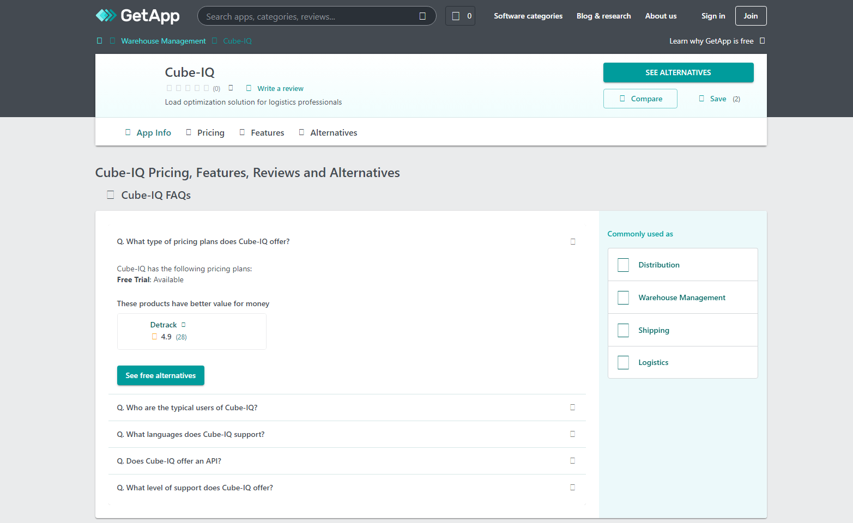Open the Warehouse Management breadcrumb link

(x=164, y=41)
